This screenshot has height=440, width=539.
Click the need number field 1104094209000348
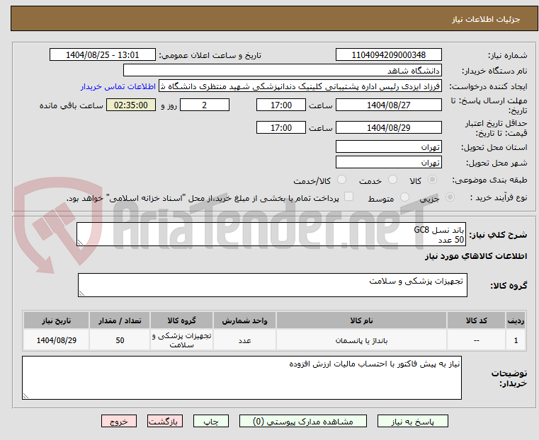coord(388,55)
